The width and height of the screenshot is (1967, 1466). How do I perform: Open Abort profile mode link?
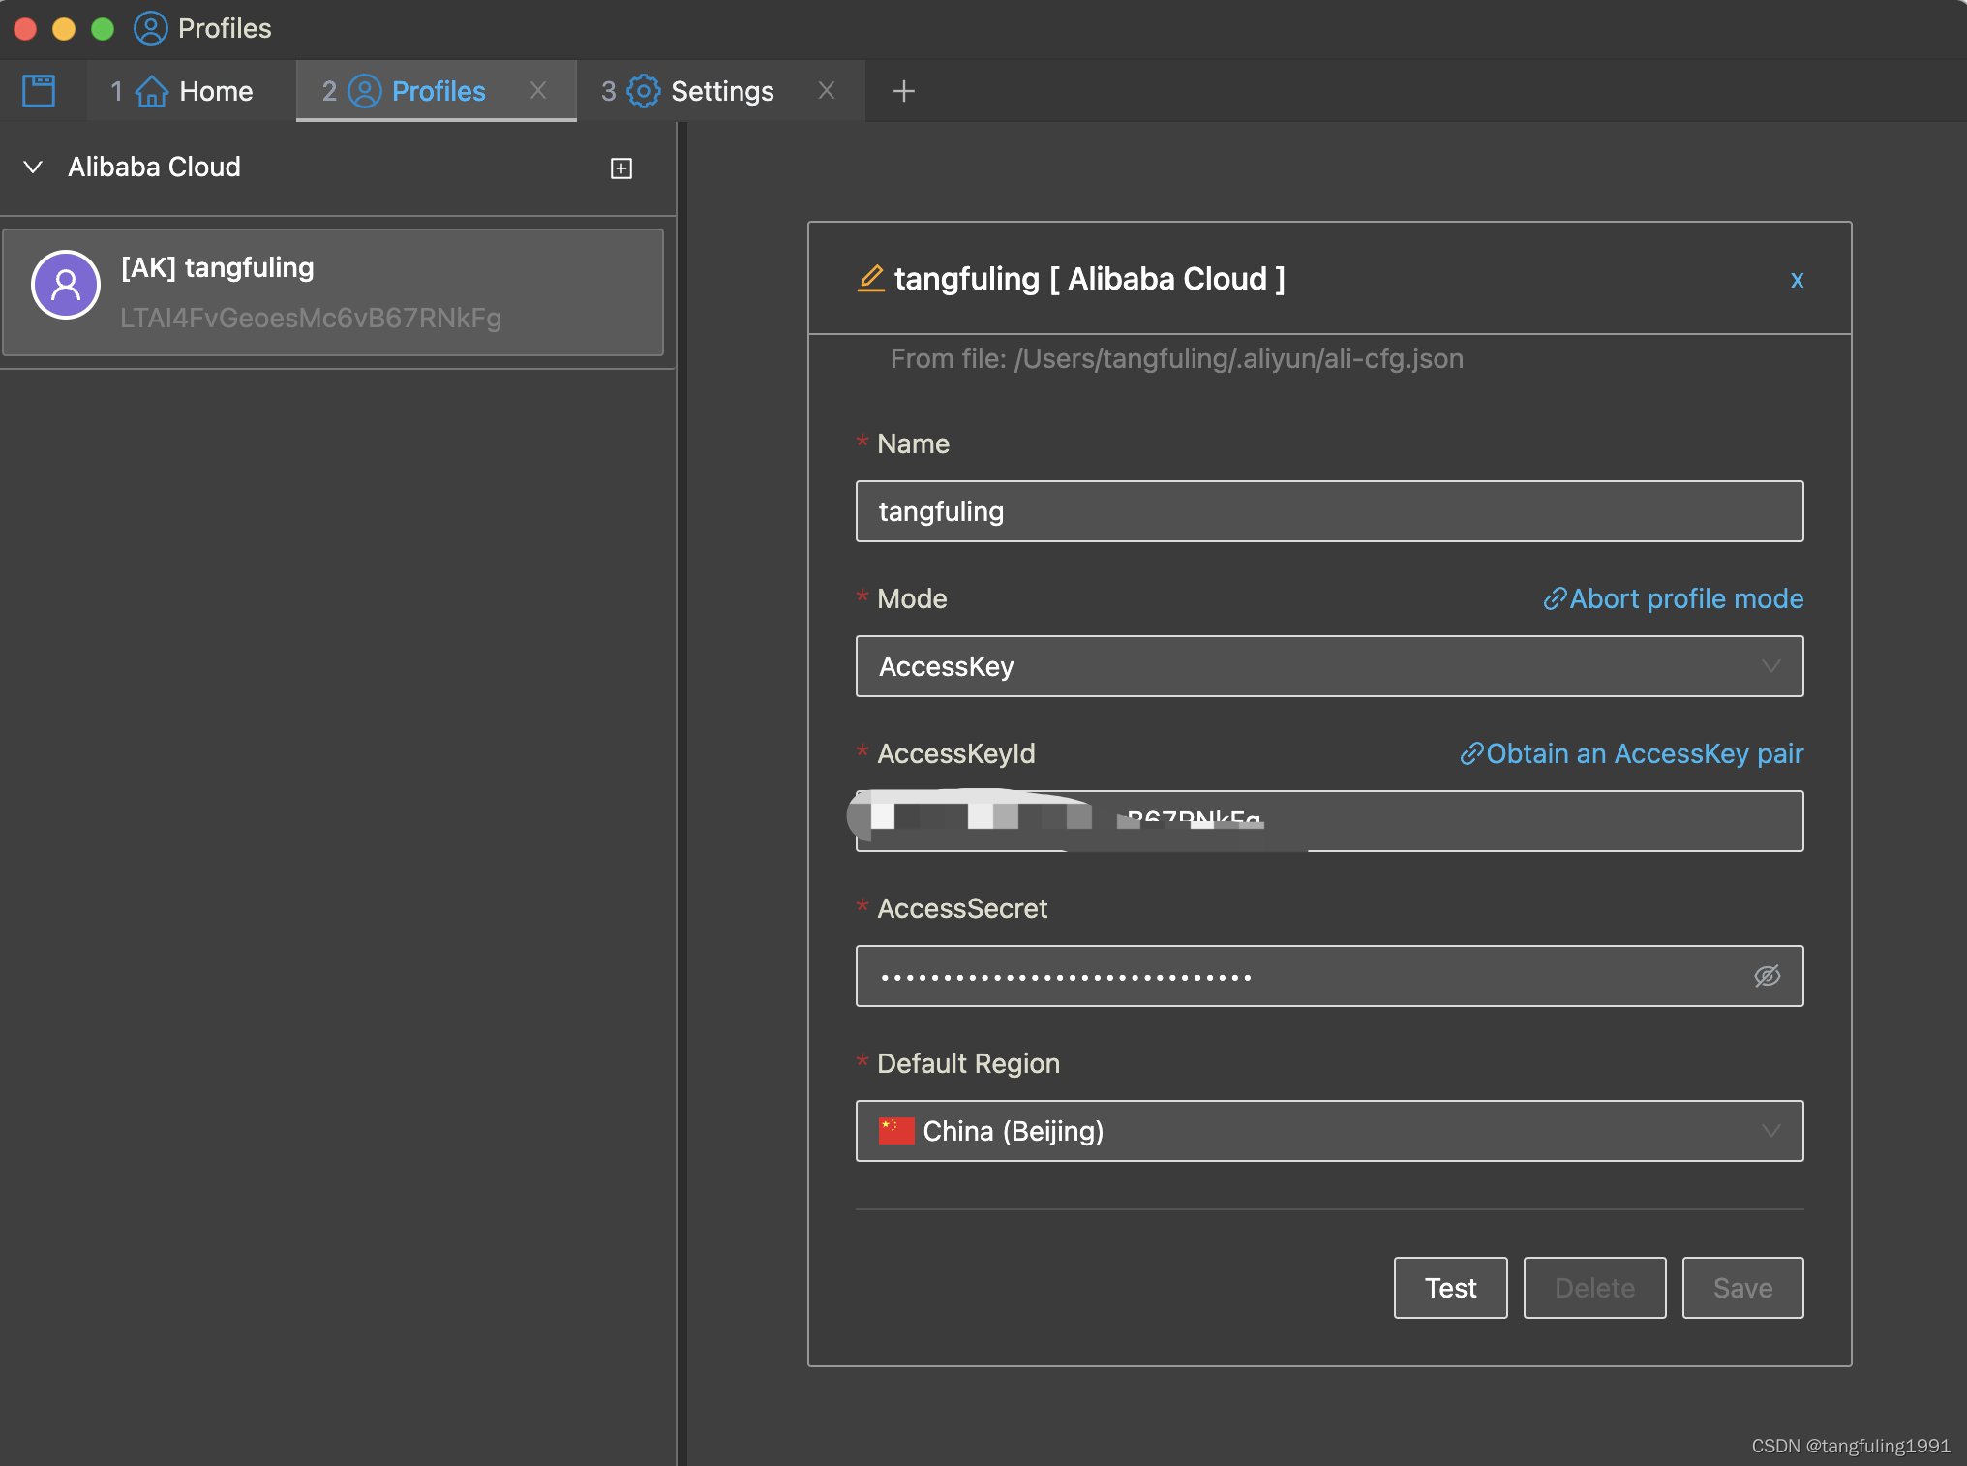tap(1673, 598)
